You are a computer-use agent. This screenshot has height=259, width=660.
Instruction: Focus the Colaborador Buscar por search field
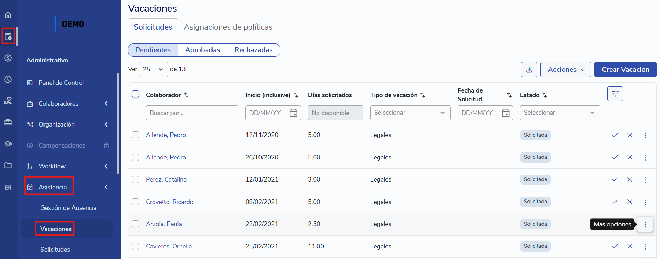pyautogui.click(x=192, y=113)
